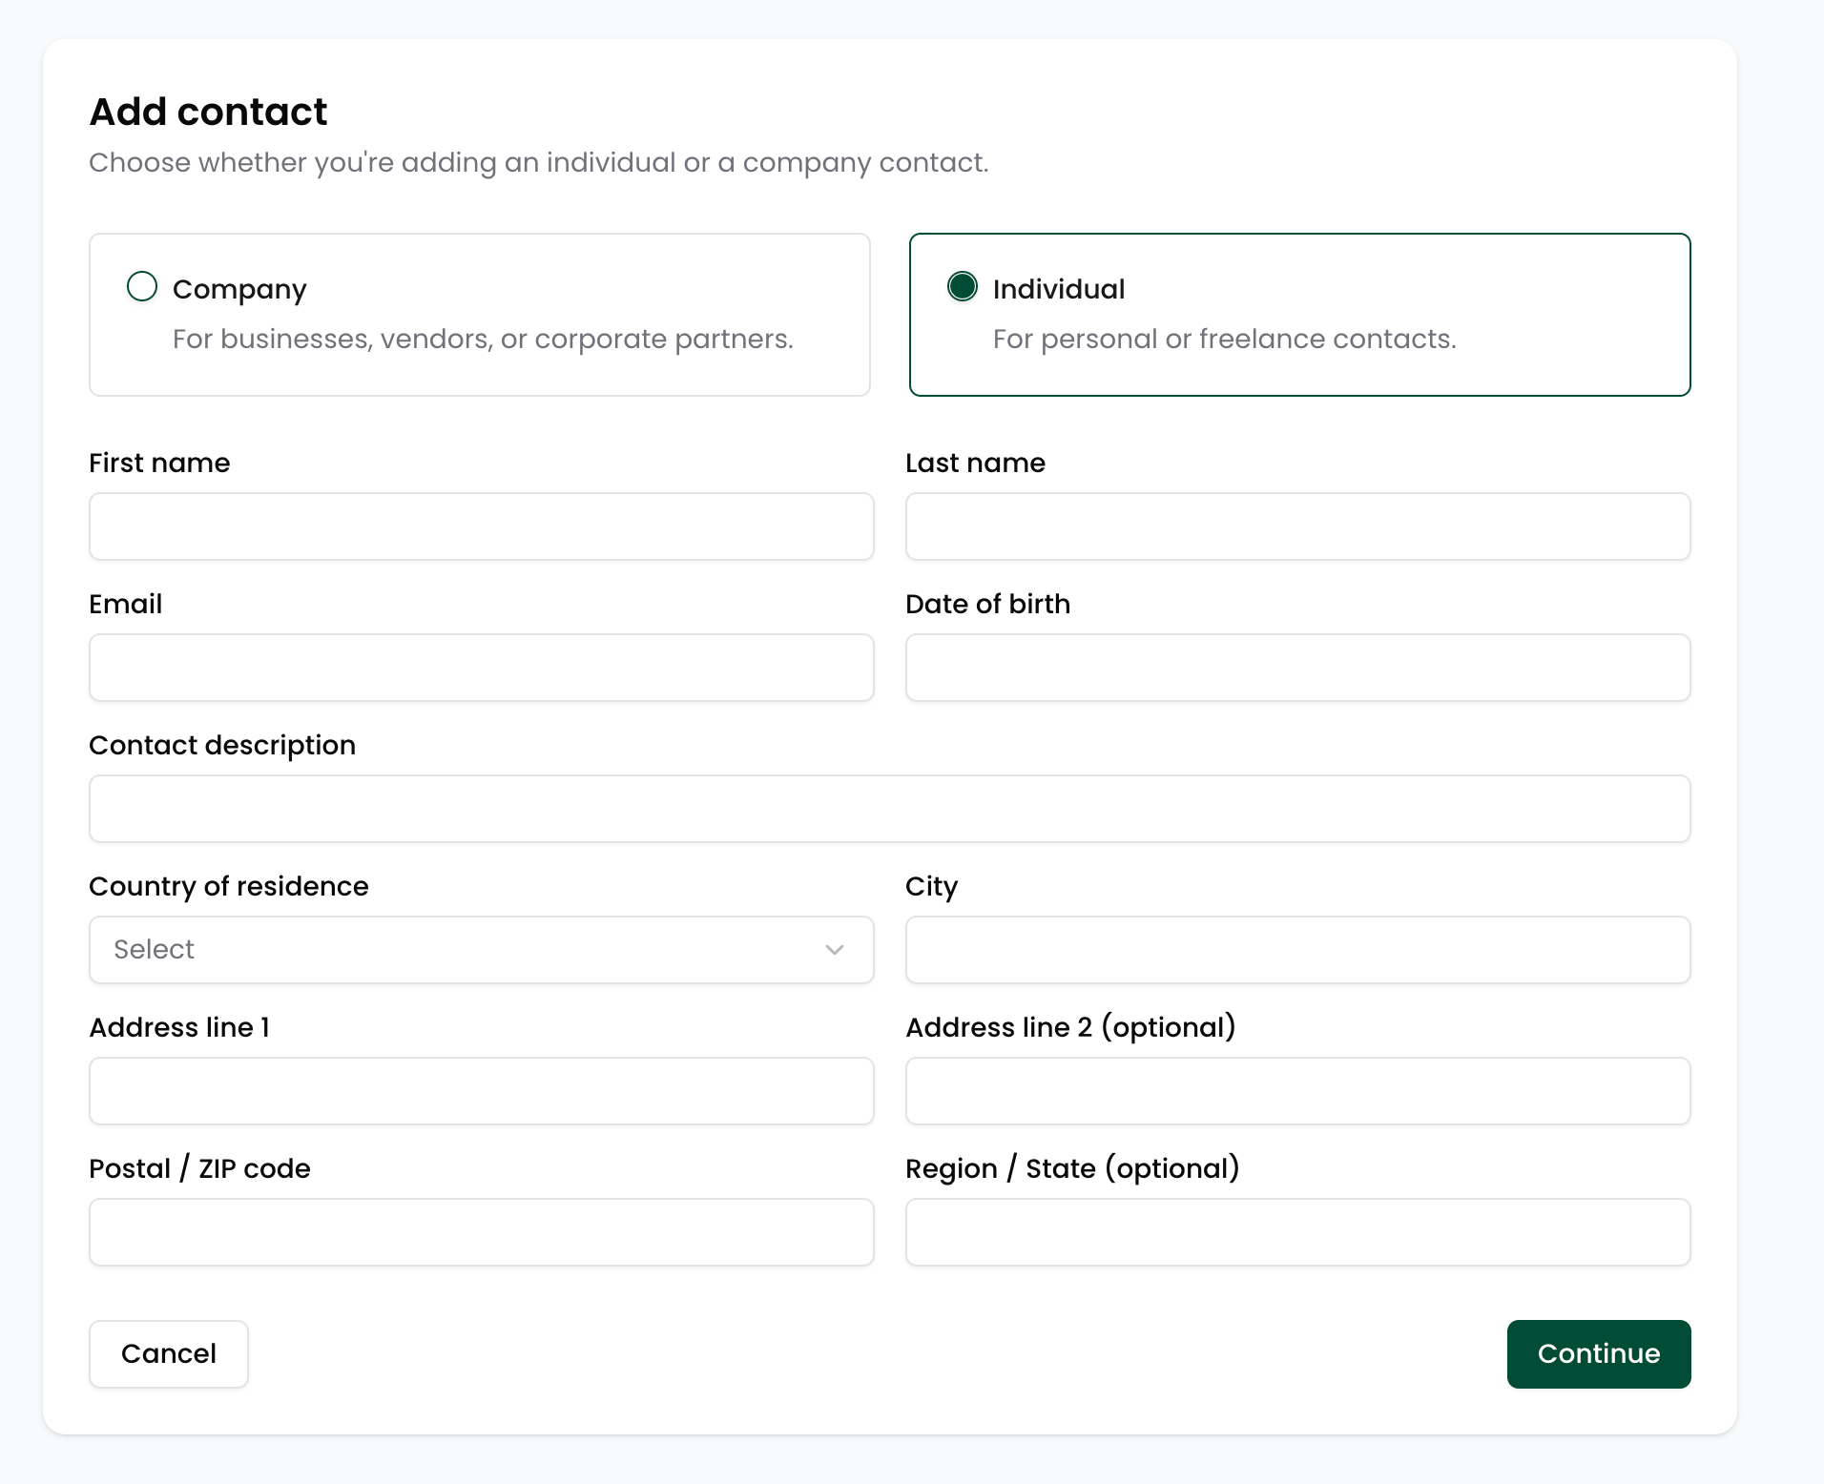Click the Postal / ZIP code field
The height and width of the screenshot is (1484, 1824).
[481, 1232]
